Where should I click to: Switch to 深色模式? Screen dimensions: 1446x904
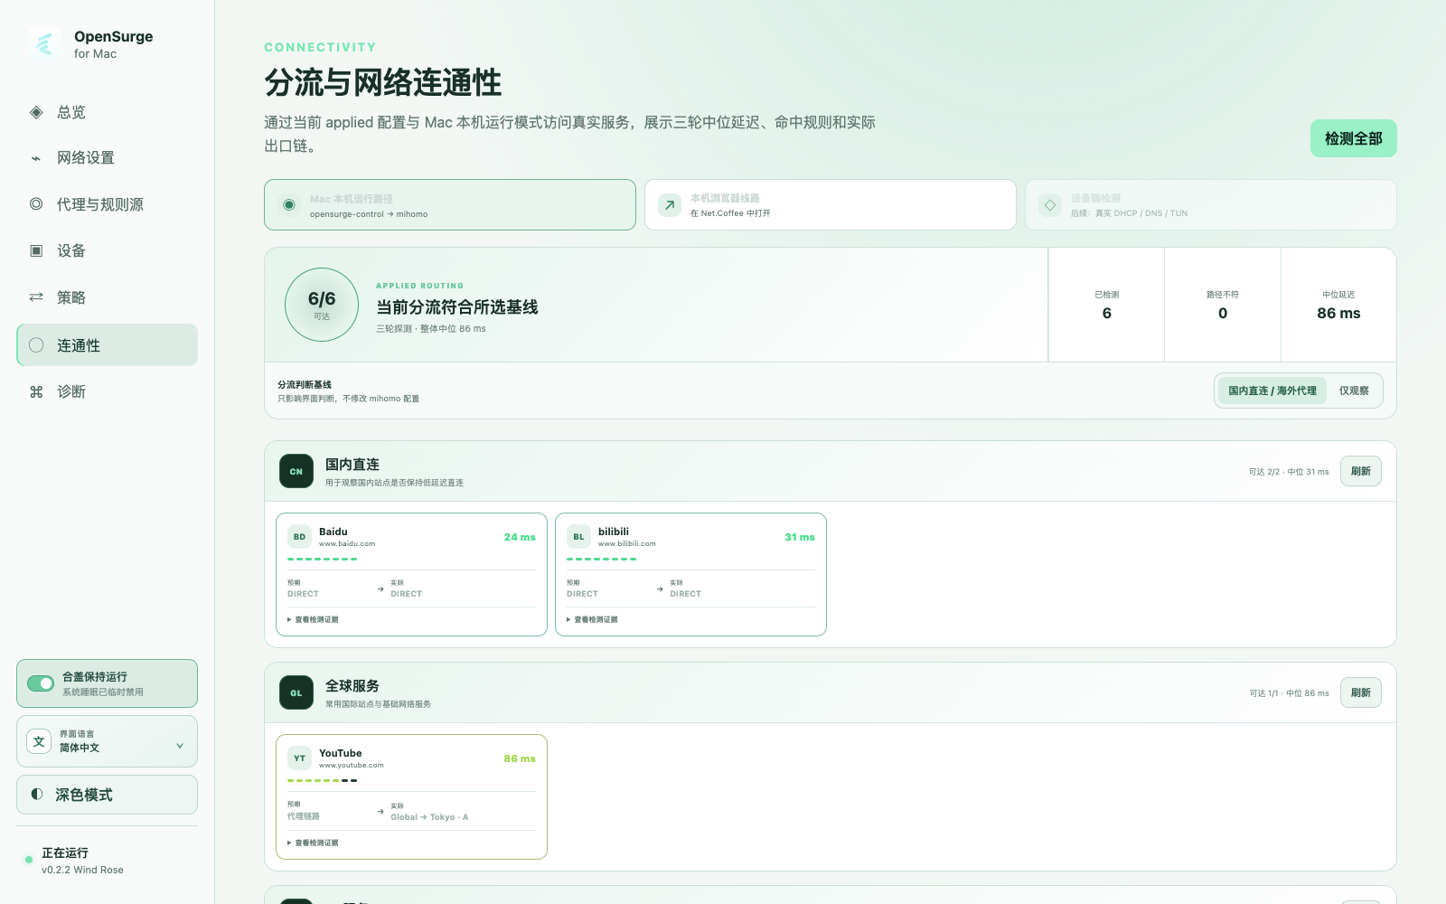(107, 795)
